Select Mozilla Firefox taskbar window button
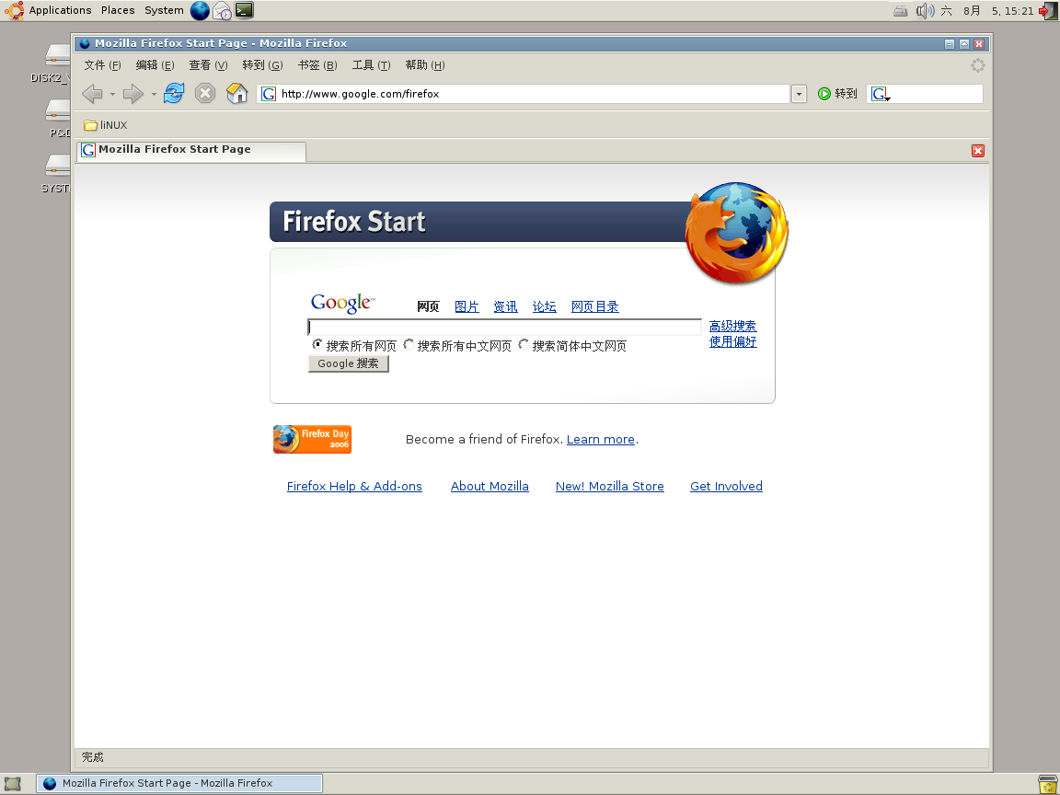The height and width of the screenshot is (795, 1060). click(x=179, y=784)
